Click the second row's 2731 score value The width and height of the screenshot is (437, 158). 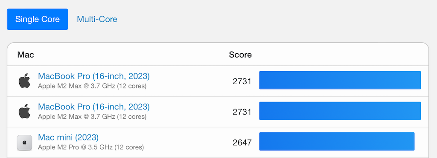(242, 112)
